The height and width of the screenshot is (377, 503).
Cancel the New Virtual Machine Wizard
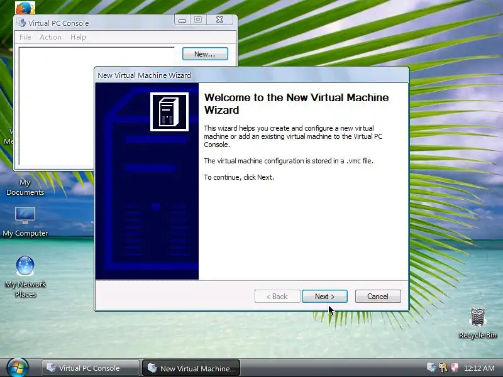coord(378,296)
